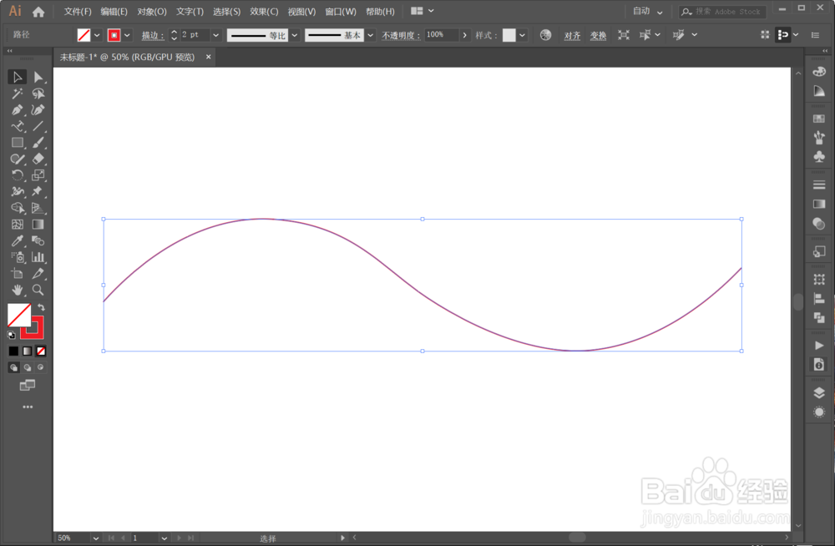This screenshot has height=546, width=835.
Task: Select the Blend tool
Action: coord(38,240)
